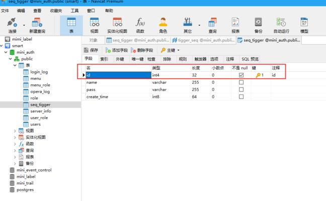Switch to the SQL 预览 tab

click(250, 59)
